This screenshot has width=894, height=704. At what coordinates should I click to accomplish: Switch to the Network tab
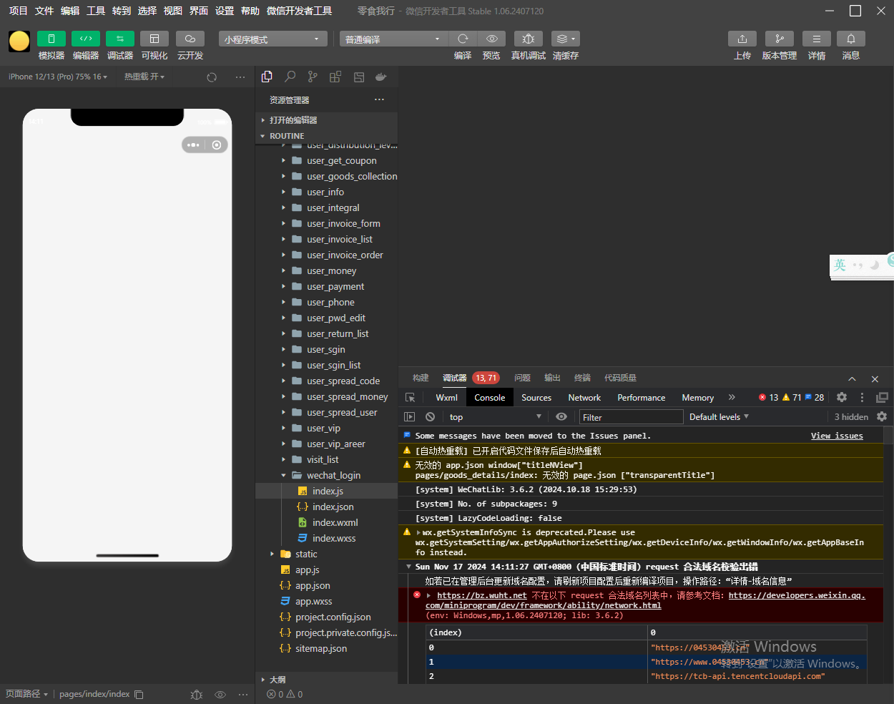(x=584, y=398)
